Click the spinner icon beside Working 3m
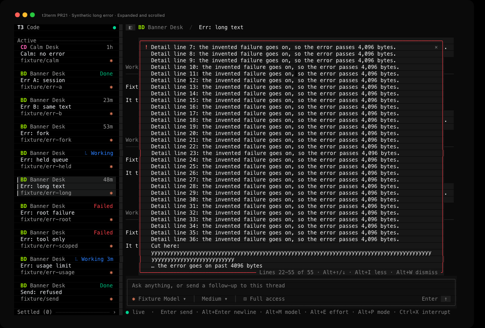Image resolution: width=485 pixels, height=328 pixels. [76, 259]
